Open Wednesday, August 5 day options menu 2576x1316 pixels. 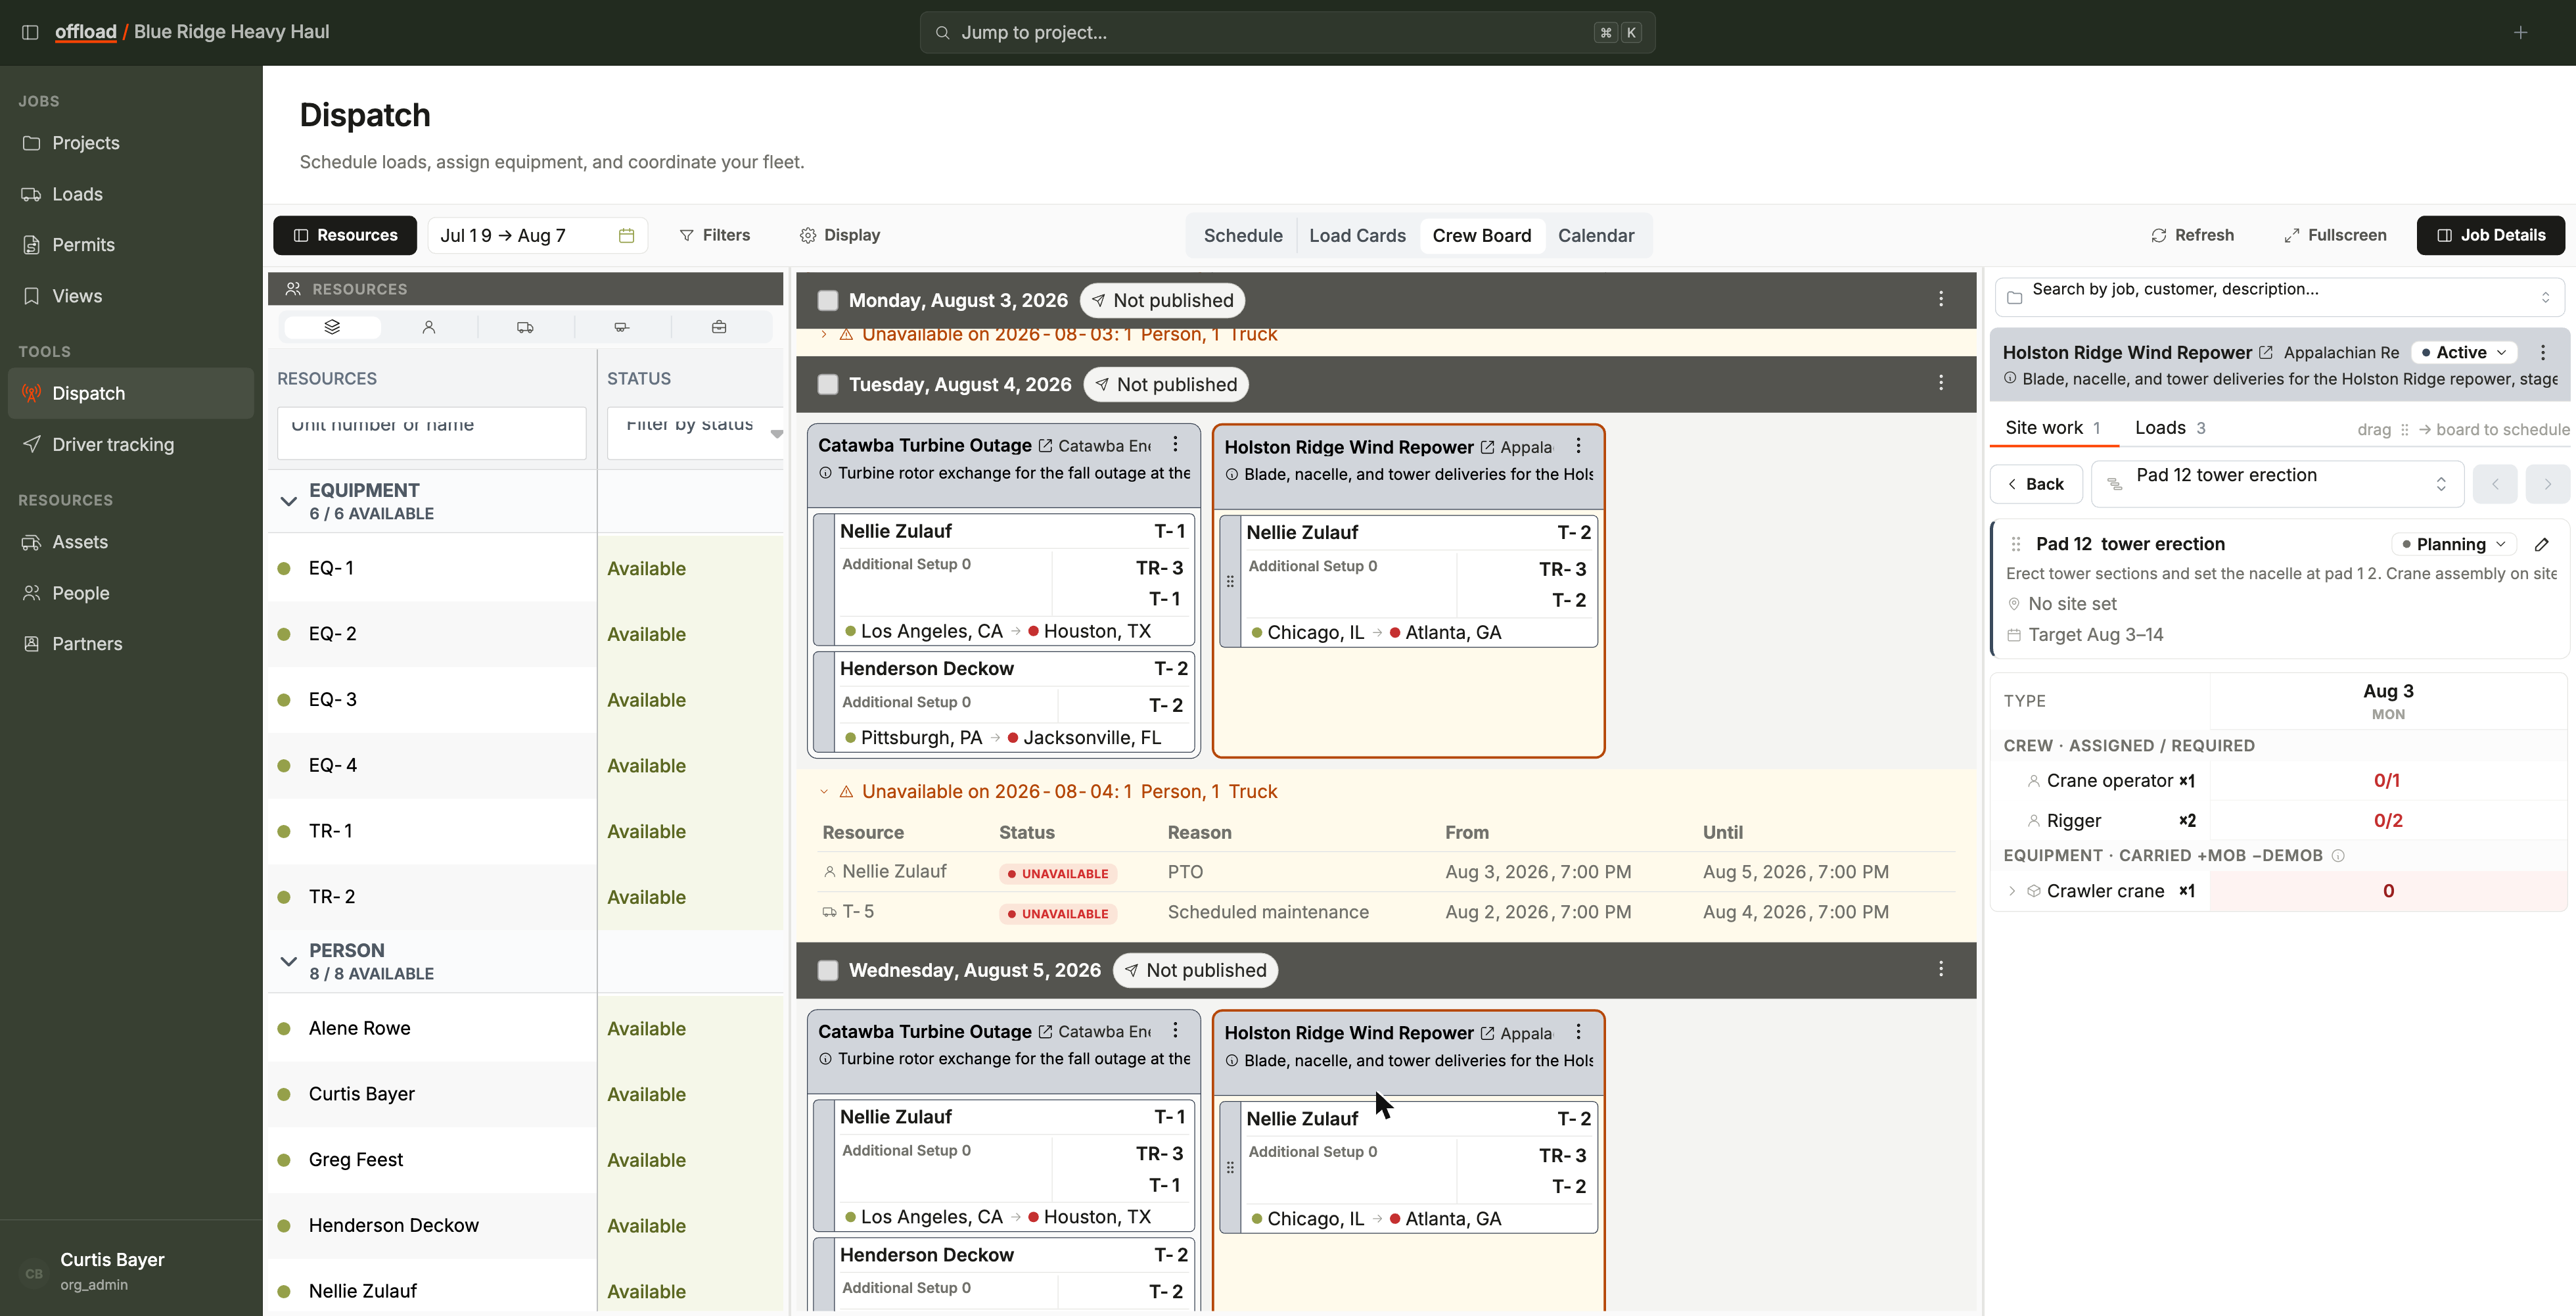coord(1941,969)
